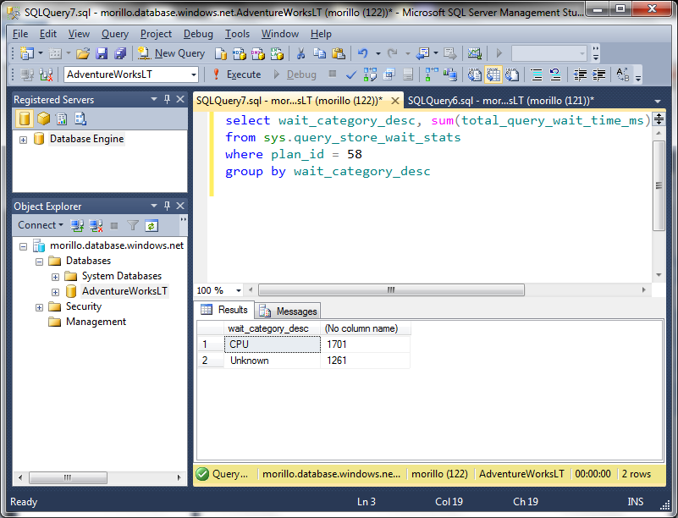Open the Tools menu

237,34
